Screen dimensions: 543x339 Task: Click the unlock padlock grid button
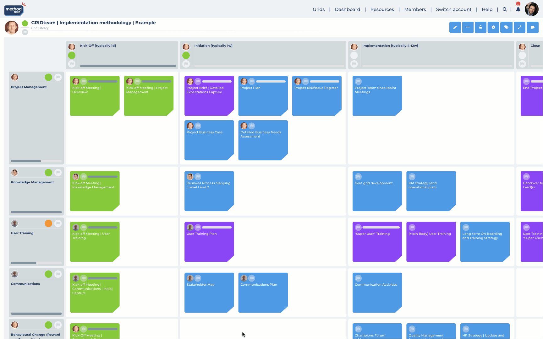(x=480, y=27)
